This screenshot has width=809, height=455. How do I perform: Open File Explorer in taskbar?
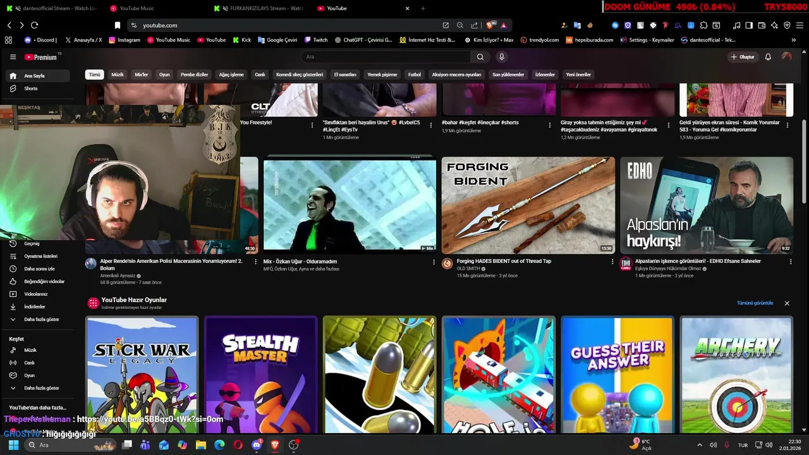(x=201, y=445)
